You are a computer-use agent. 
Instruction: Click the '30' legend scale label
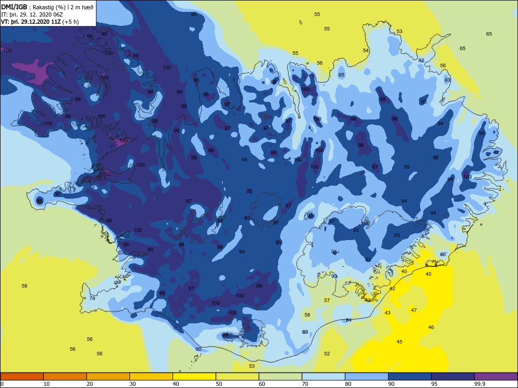[x=133, y=384]
